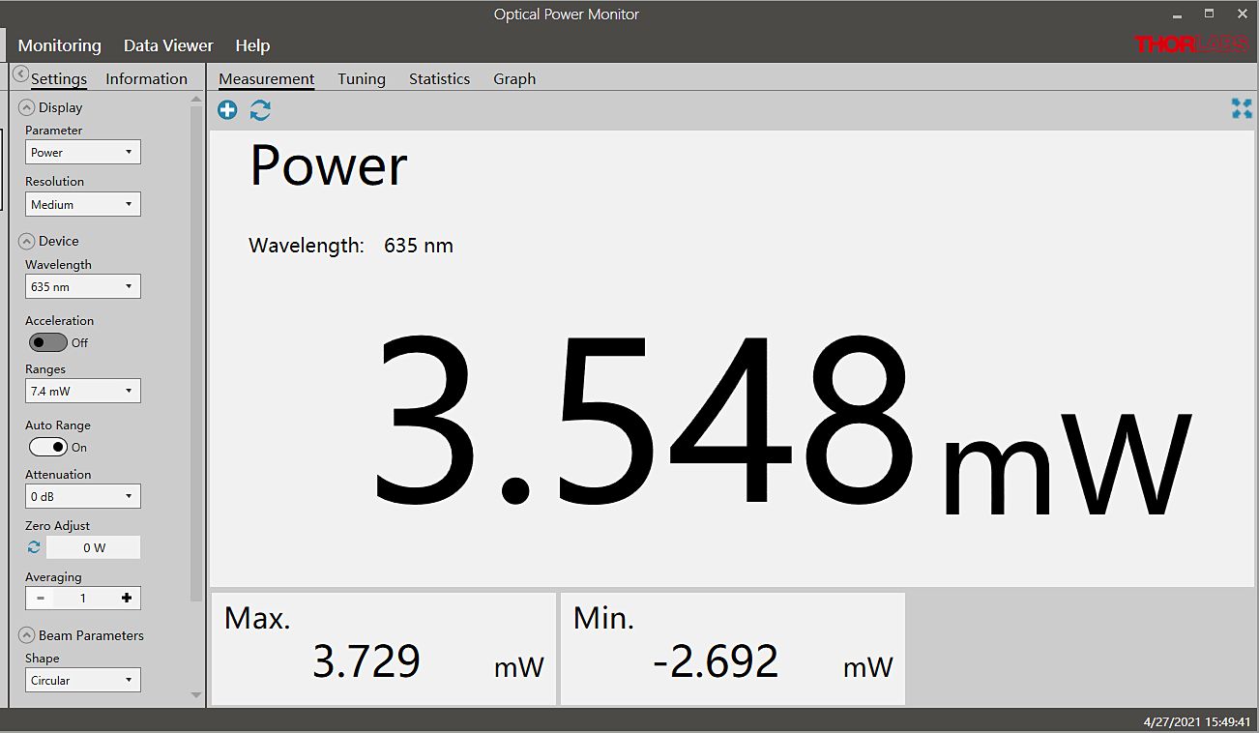
Task: Disable the Auto Range switch
Action: pyautogui.click(x=47, y=447)
